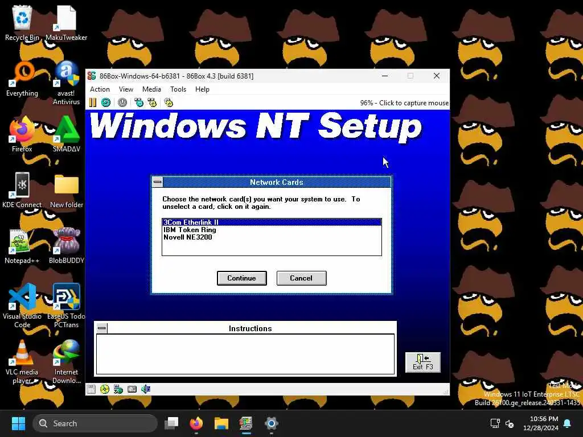Open File Explorer from the taskbar

tap(221, 423)
